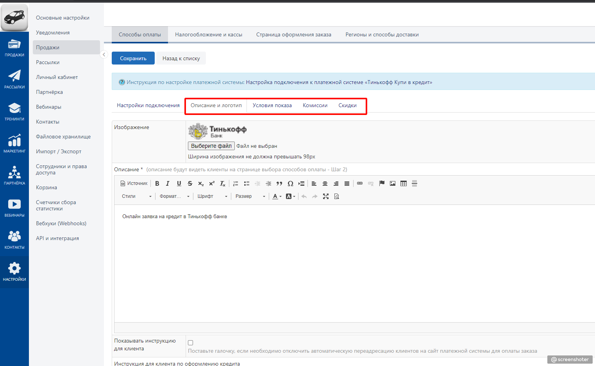
Task: Click the insert image icon in editor
Action: coord(393,183)
